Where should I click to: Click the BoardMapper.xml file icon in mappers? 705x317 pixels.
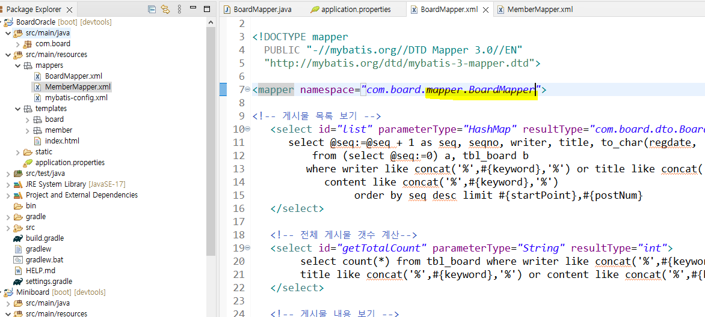pos(38,76)
